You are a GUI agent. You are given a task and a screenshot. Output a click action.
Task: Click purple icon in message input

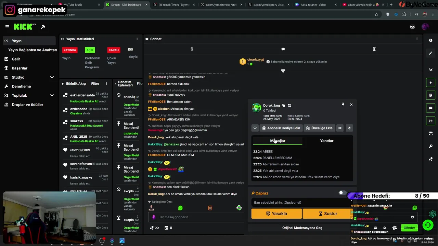point(154,217)
